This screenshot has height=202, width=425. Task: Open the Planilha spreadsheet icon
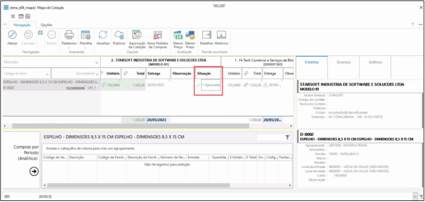click(86, 35)
